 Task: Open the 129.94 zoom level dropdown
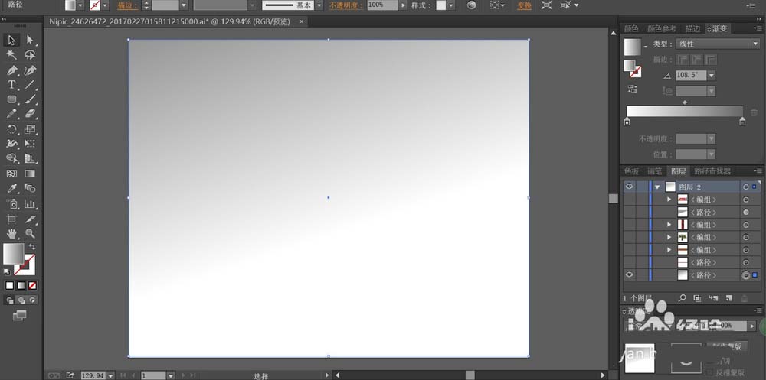point(110,375)
